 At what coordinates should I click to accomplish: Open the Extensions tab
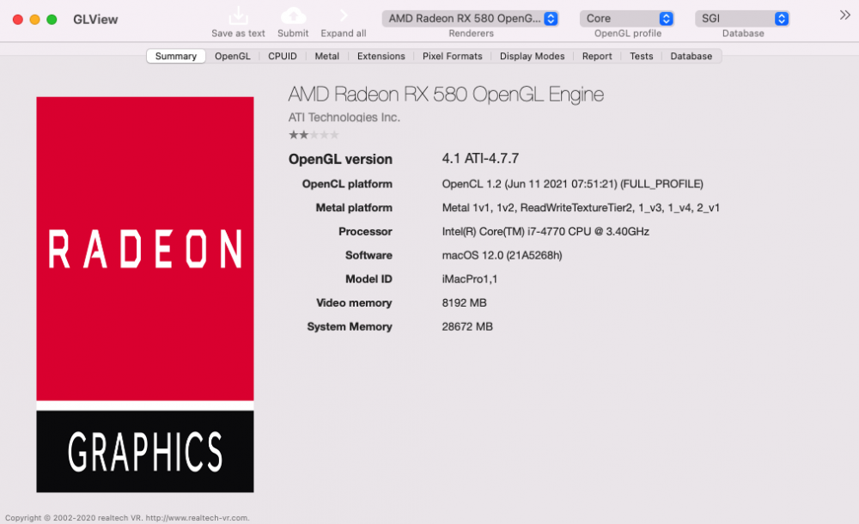point(381,56)
